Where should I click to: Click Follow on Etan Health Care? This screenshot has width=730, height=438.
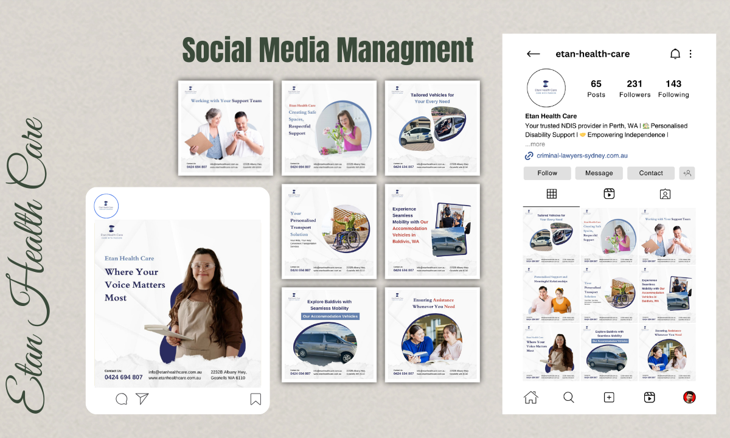[547, 173]
